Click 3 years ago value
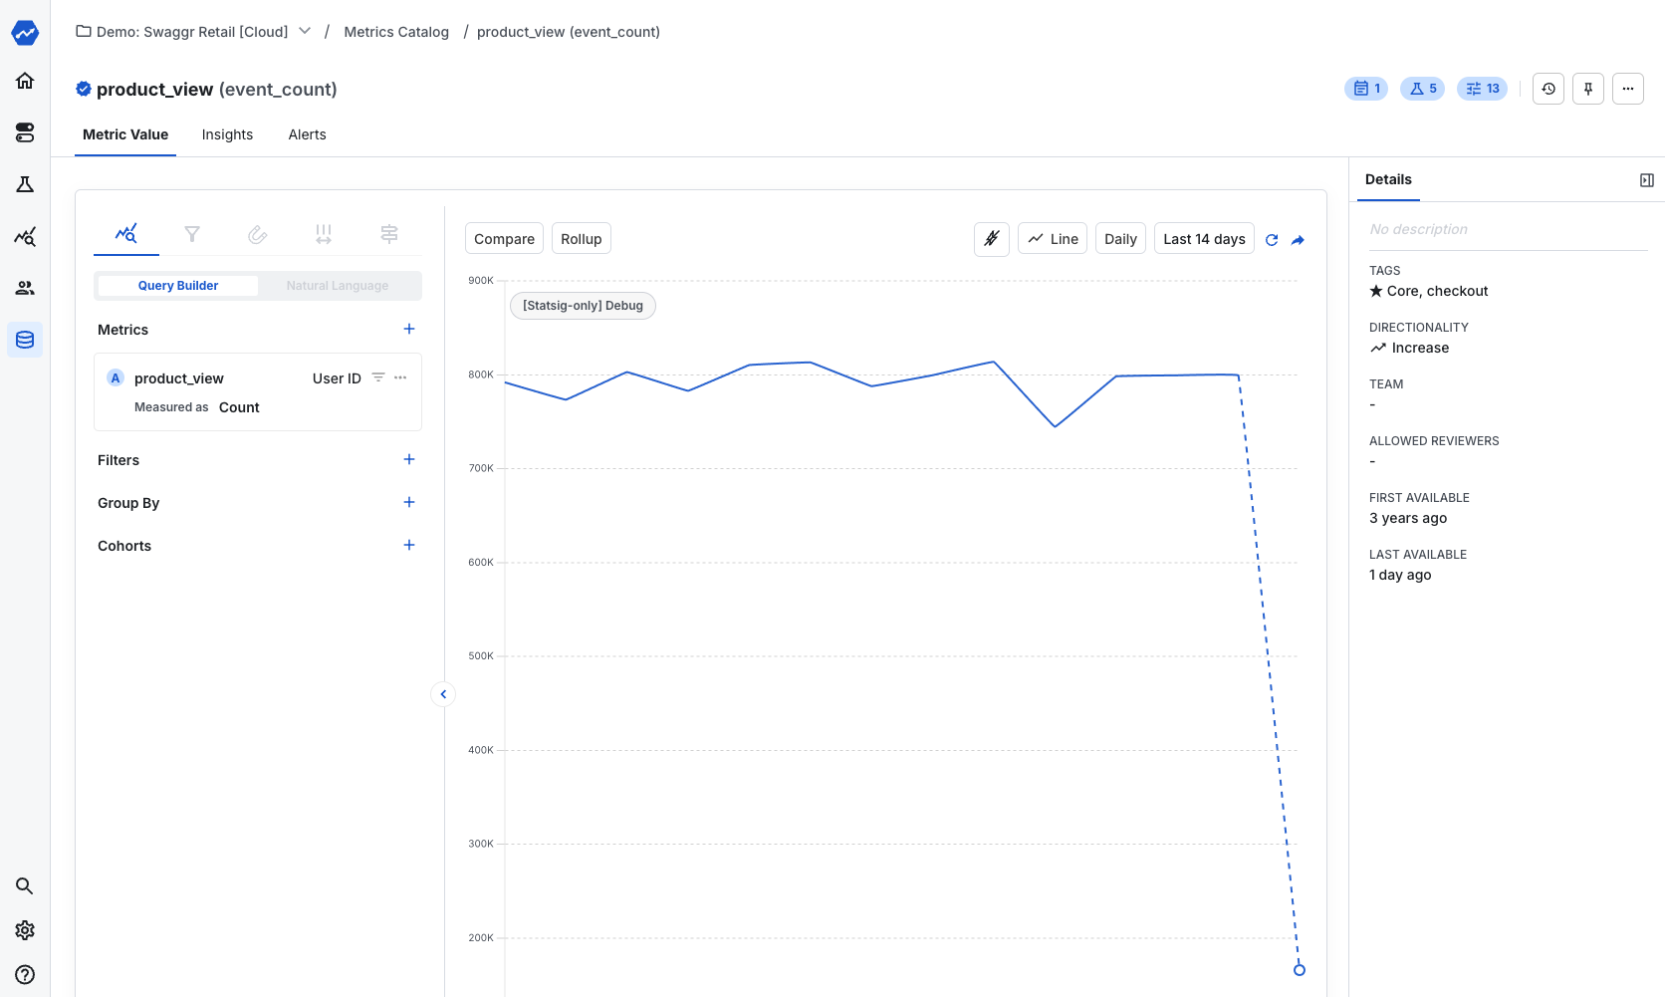The height and width of the screenshot is (997, 1665). [1408, 518]
